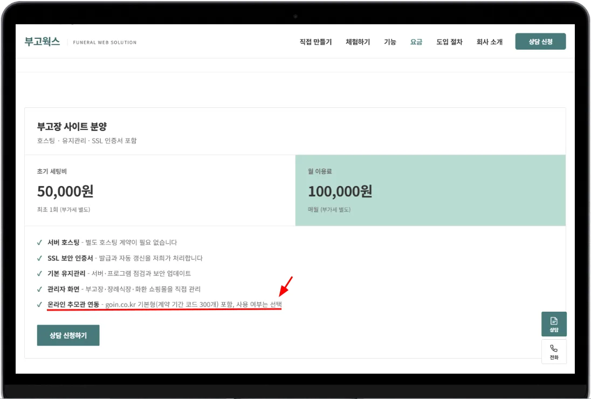This screenshot has height=399, width=591.
Task: Click the 최초 1회 (부가세 별도) note
Action: click(64, 210)
